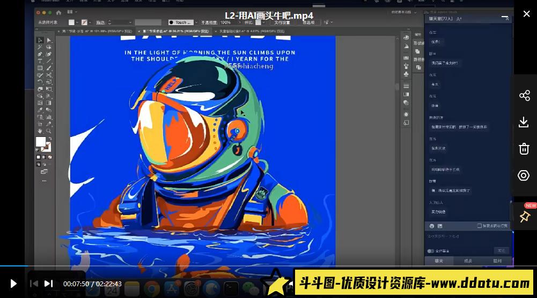Image resolution: width=537 pixels, height=298 pixels.
Task: Open the 提问 tab in chat panel
Action: tap(497, 261)
